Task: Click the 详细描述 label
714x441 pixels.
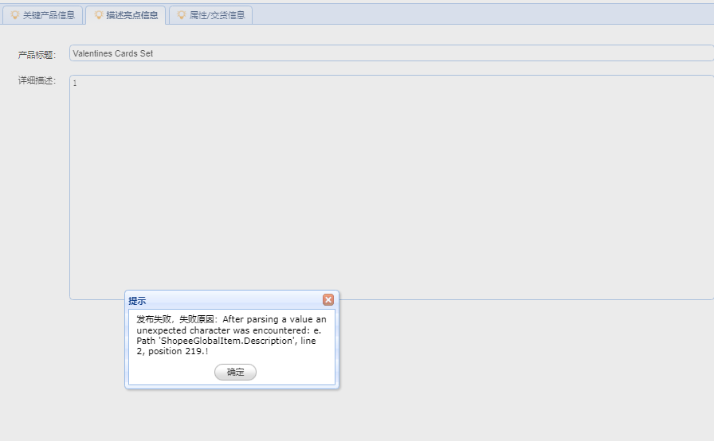Action: click(x=37, y=80)
